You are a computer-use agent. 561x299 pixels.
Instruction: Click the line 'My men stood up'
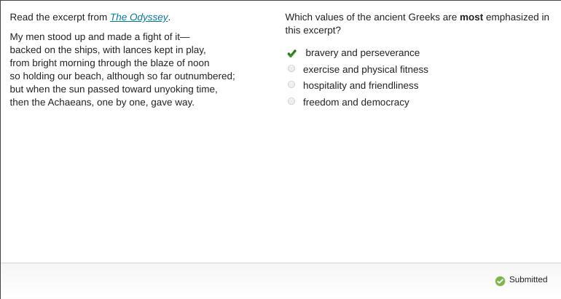(x=99, y=36)
